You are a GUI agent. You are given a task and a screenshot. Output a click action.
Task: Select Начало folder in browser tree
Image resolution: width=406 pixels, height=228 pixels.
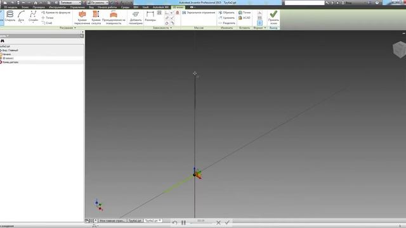point(6,54)
